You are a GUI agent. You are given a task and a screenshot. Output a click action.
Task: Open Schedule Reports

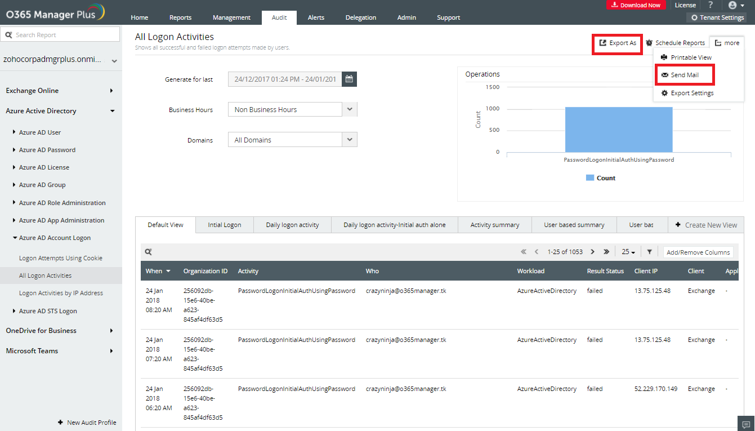pyautogui.click(x=675, y=43)
